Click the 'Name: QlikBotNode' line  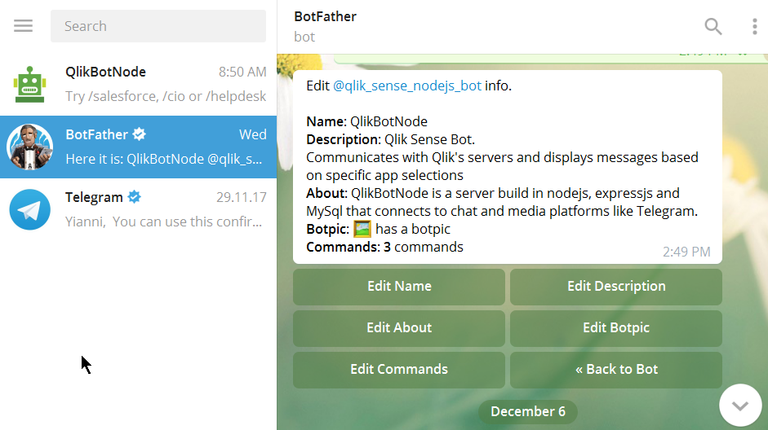coord(366,121)
